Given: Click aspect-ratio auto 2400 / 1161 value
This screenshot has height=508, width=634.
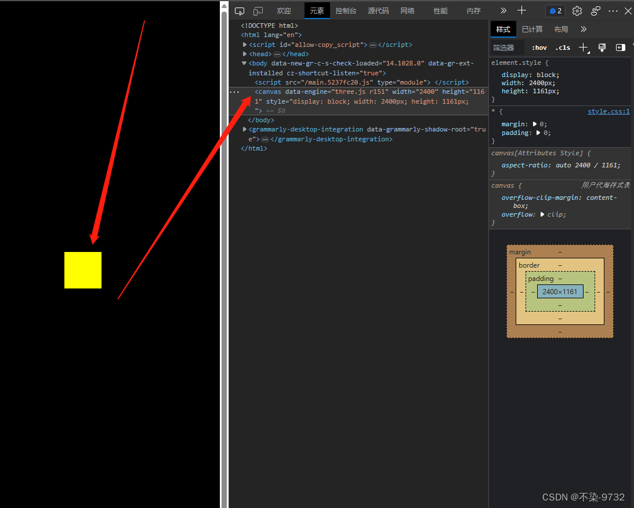Looking at the screenshot, I should point(586,165).
